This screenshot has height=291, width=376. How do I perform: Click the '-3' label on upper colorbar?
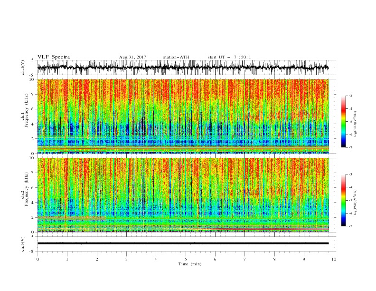coord(350,96)
